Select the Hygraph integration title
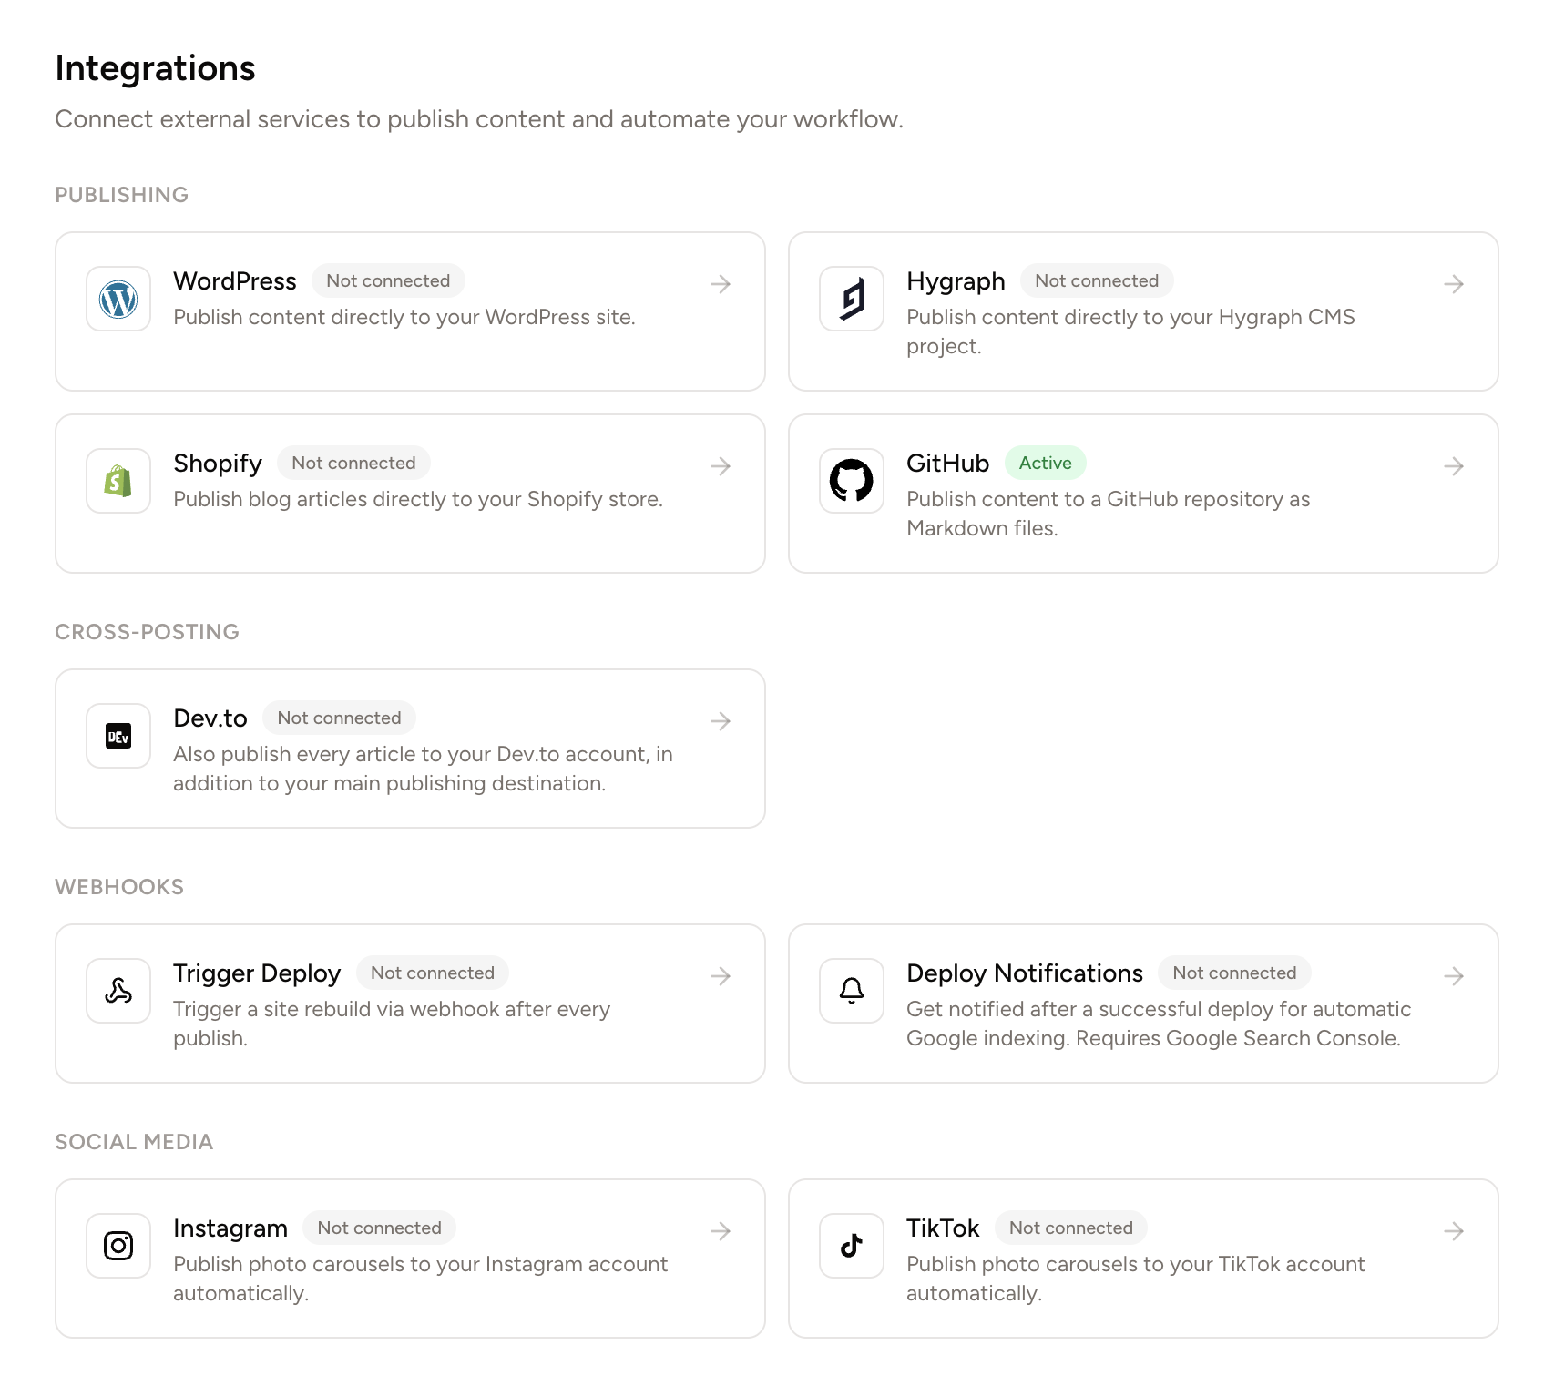The image size is (1554, 1386). pyautogui.click(x=956, y=281)
